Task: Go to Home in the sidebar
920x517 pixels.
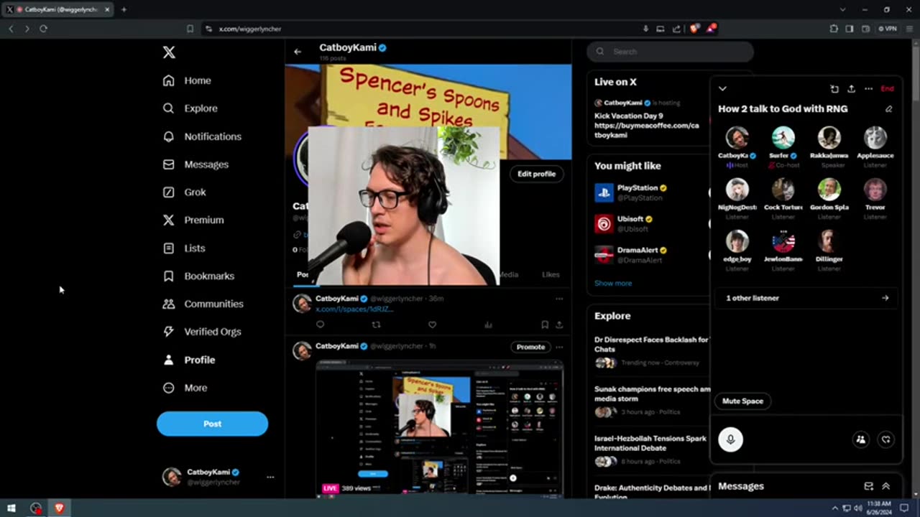Action: point(187,80)
